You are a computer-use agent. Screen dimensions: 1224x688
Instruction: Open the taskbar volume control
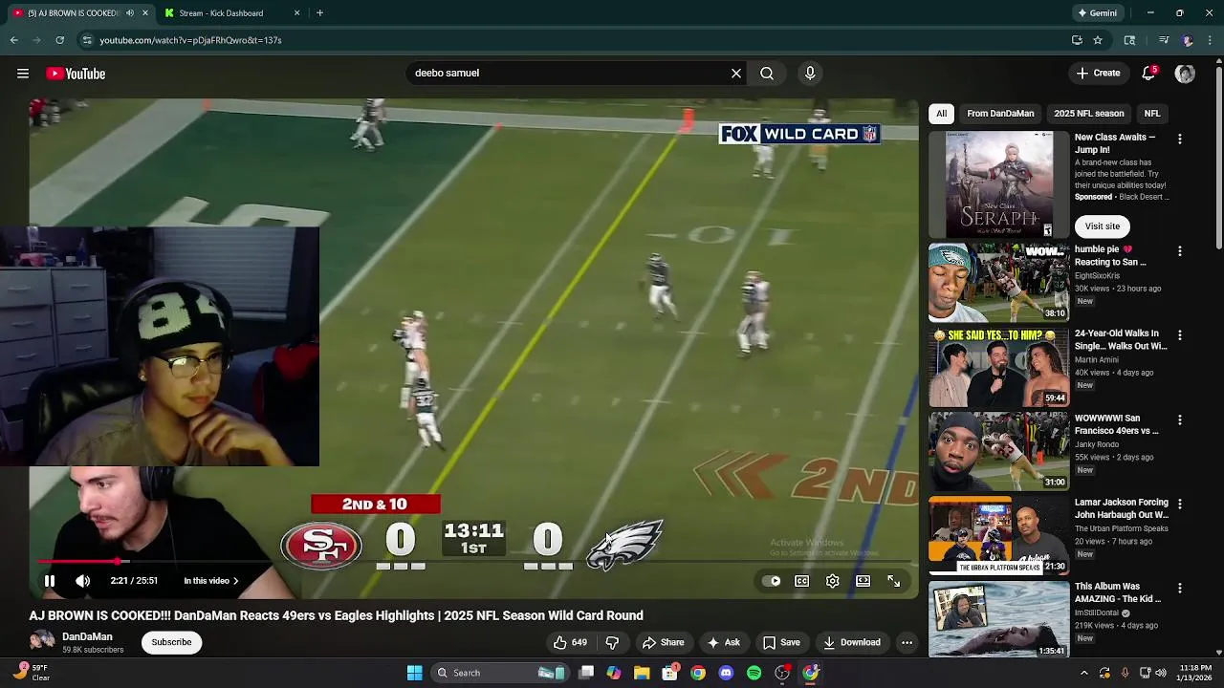1161,673
